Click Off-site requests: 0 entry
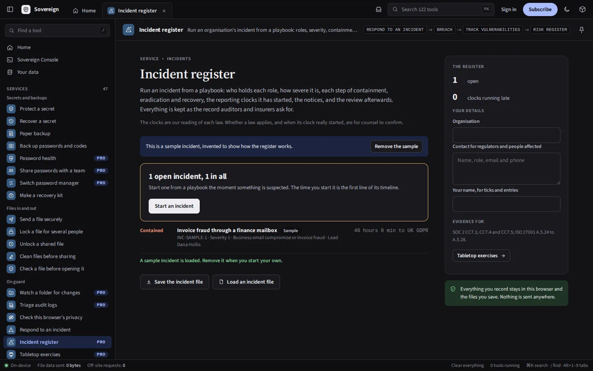The image size is (593, 371). click(106, 365)
